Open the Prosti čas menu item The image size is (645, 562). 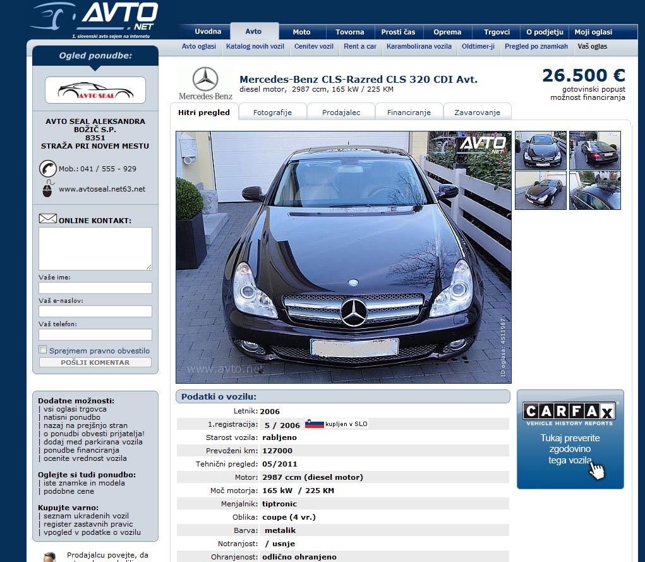click(398, 32)
